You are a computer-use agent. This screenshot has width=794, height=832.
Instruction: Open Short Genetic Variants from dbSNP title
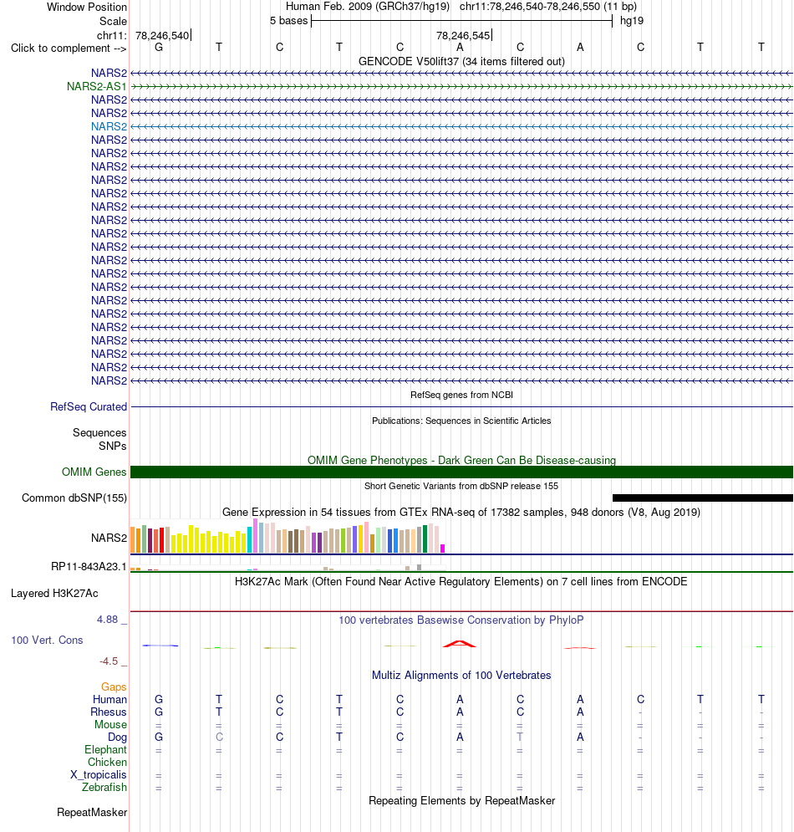(x=461, y=486)
